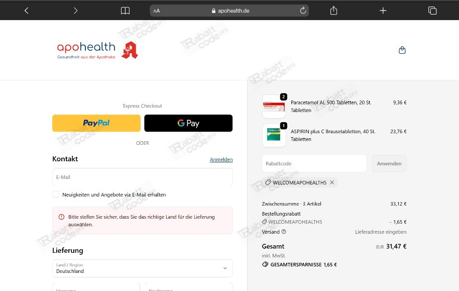Open the shopping bag cart icon
The width and height of the screenshot is (459, 291).
point(402,50)
